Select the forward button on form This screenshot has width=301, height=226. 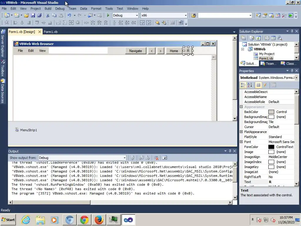[x=160, y=51]
